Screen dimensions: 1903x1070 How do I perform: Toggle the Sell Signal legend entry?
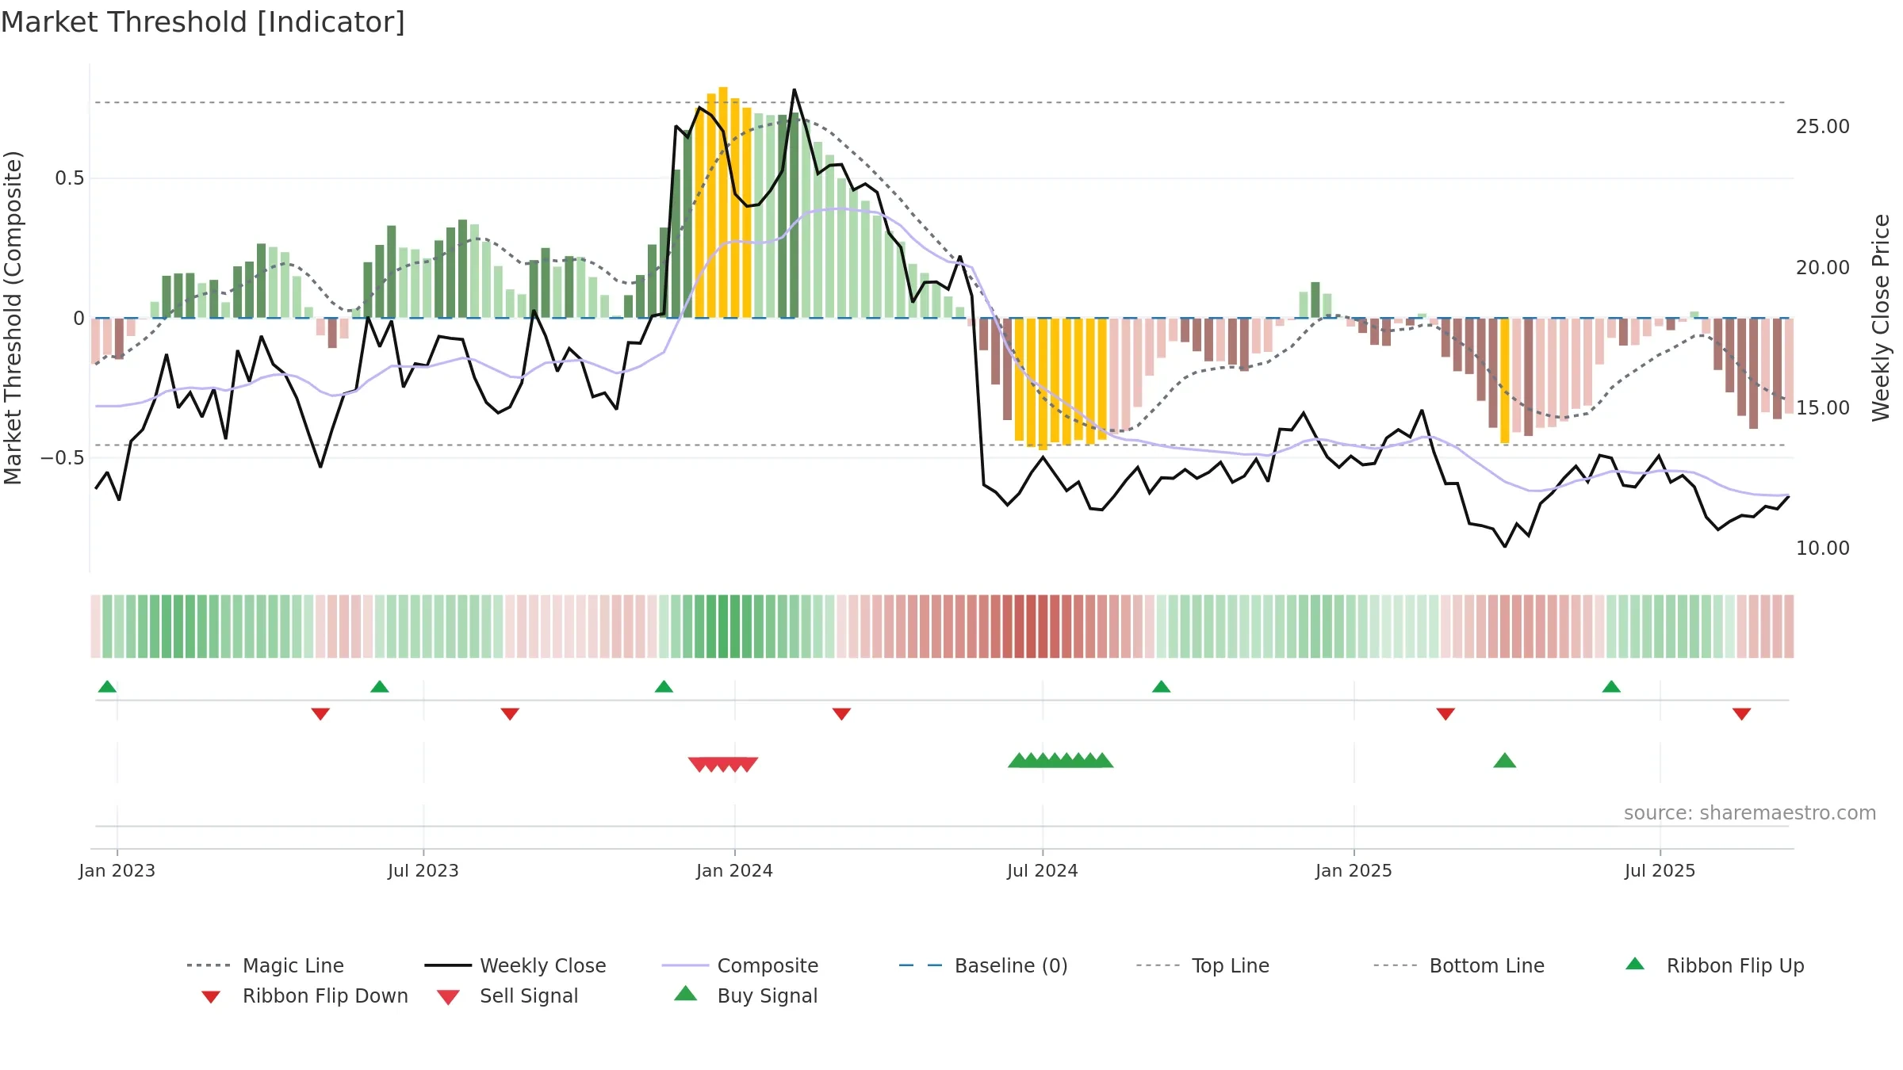coord(507,995)
